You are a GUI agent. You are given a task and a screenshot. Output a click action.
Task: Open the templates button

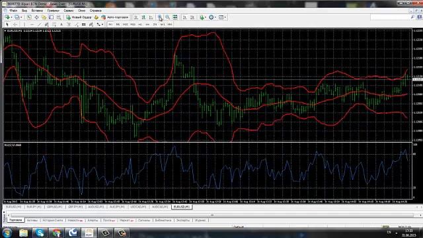pos(221,17)
